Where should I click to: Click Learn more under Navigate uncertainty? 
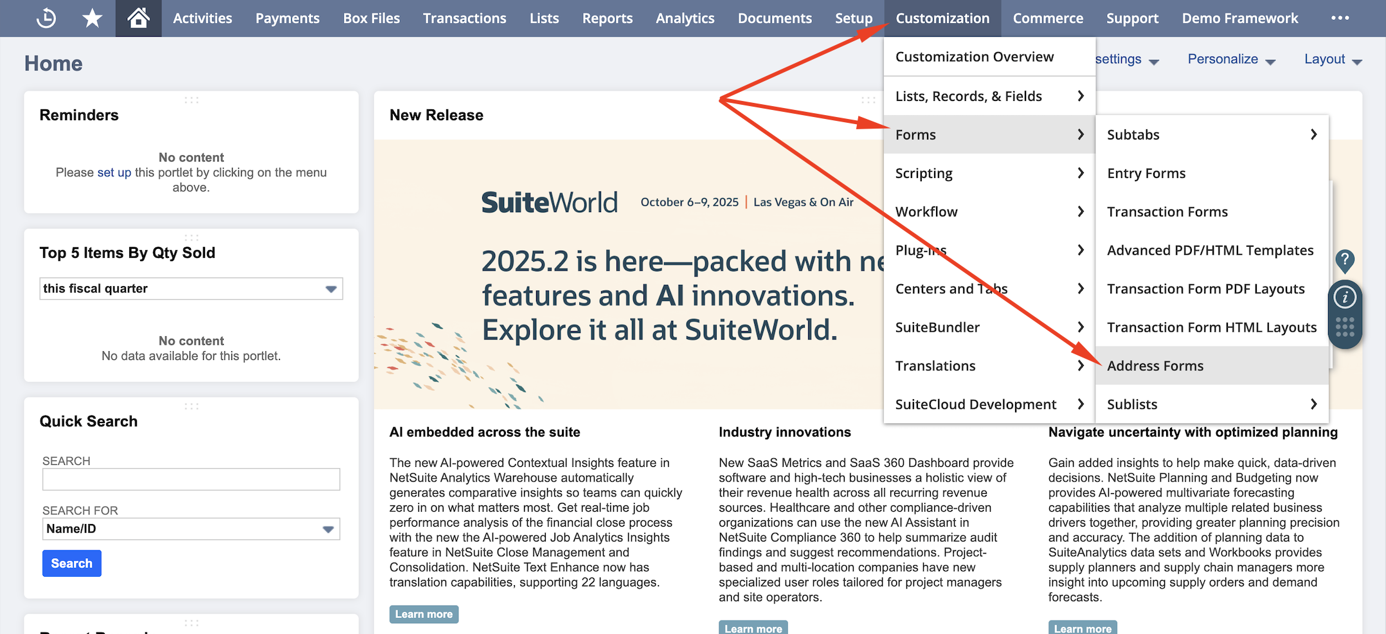click(1083, 628)
